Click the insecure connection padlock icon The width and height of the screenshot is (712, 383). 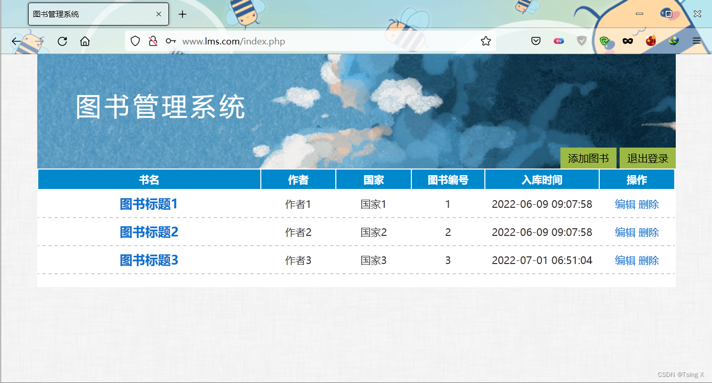pyautogui.click(x=153, y=41)
